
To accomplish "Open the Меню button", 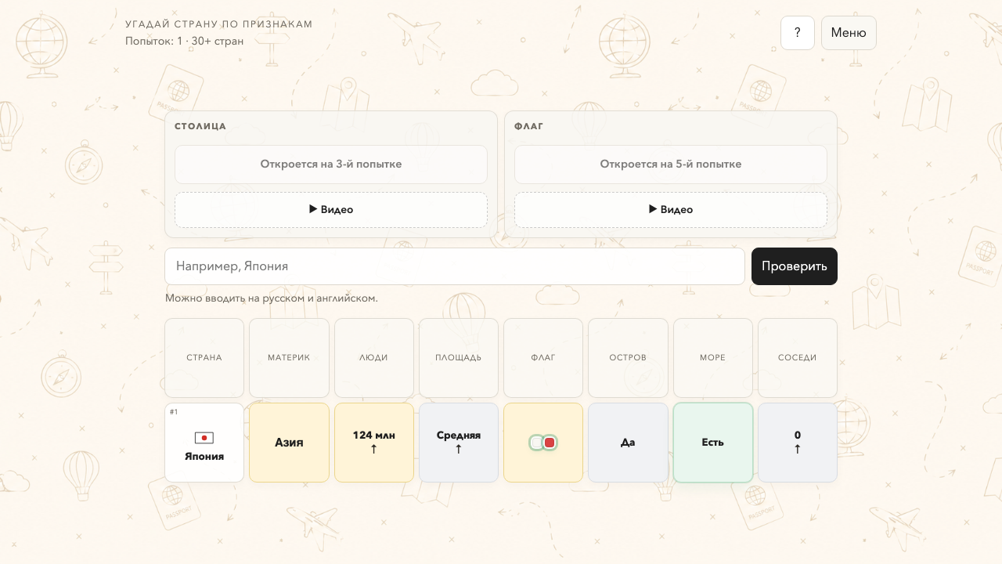I will point(849,33).
